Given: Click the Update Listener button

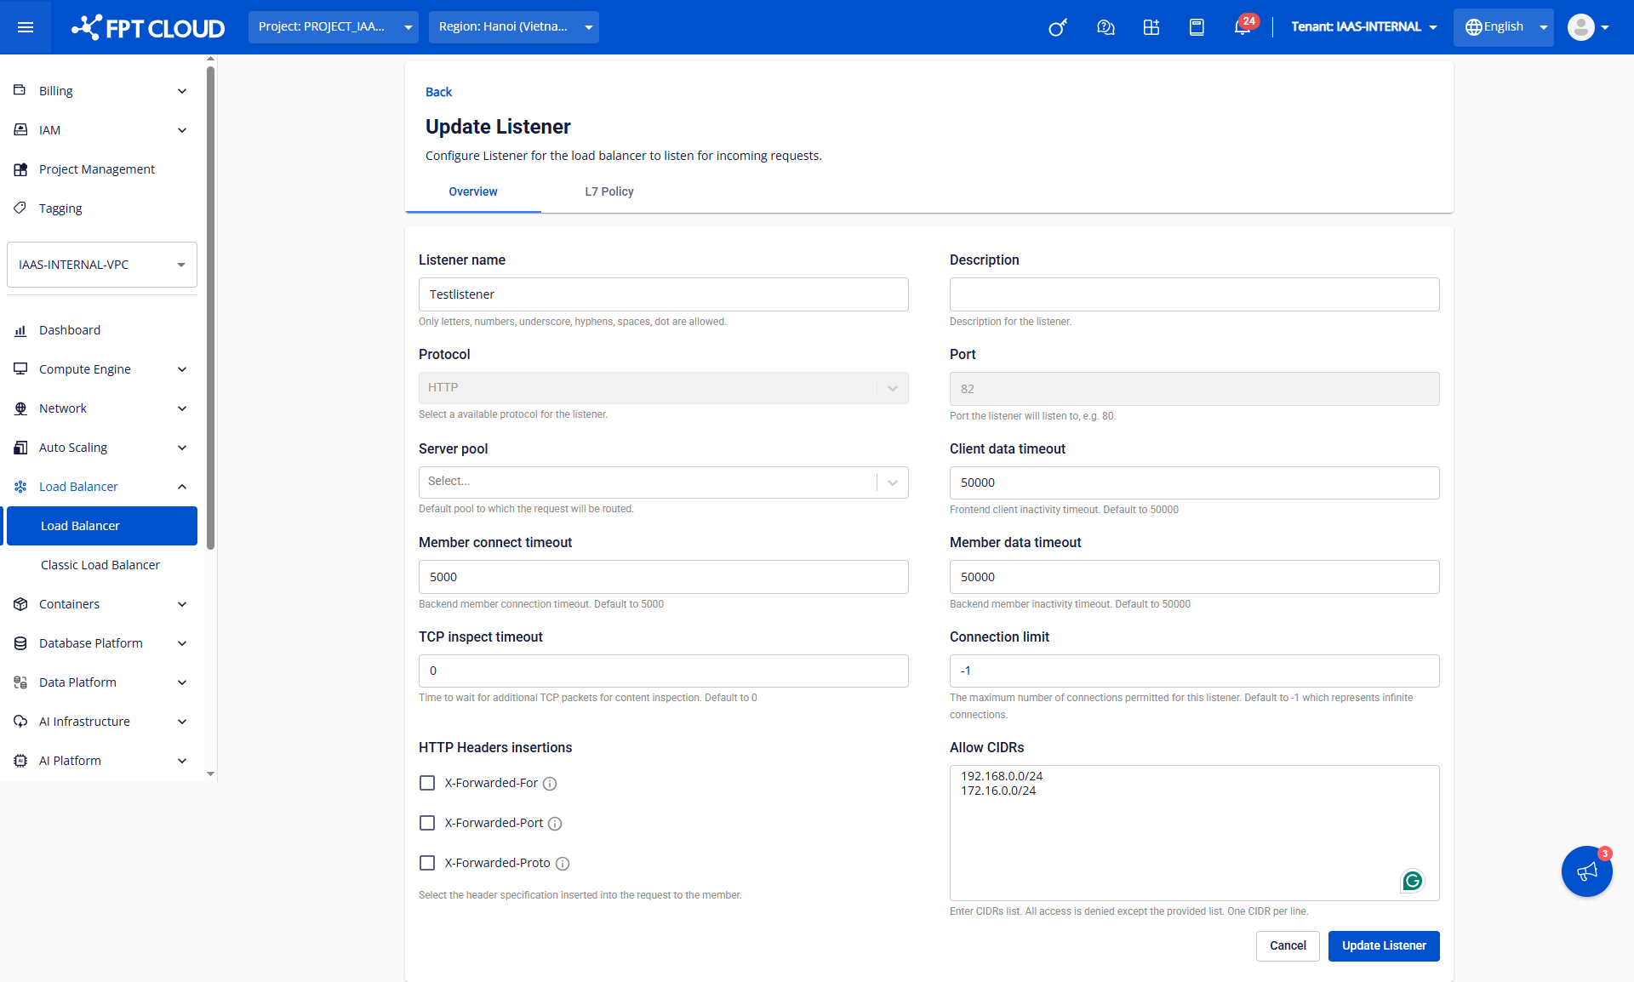Looking at the screenshot, I should (1384, 946).
